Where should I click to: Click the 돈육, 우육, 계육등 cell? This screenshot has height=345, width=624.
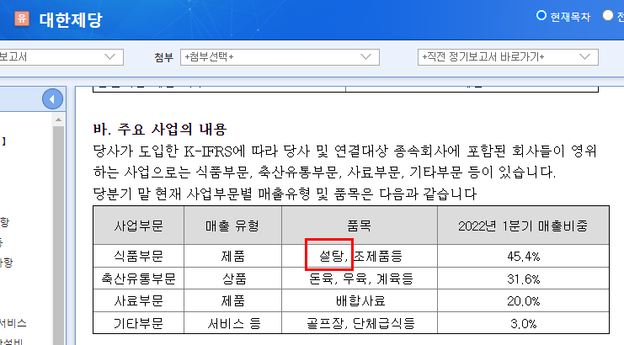tap(360, 279)
